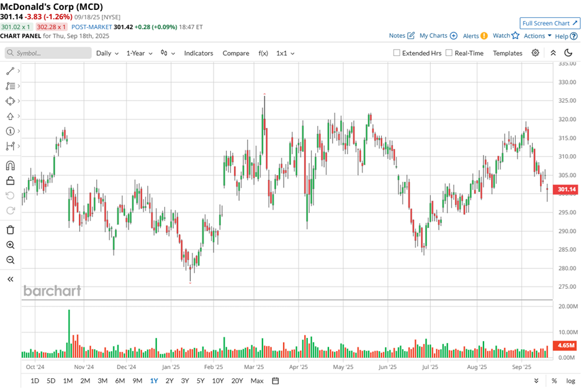Image resolution: width=581 pixels, height=392 pixels.
Task: Select the 5Y time range
Action: point(200,381)
